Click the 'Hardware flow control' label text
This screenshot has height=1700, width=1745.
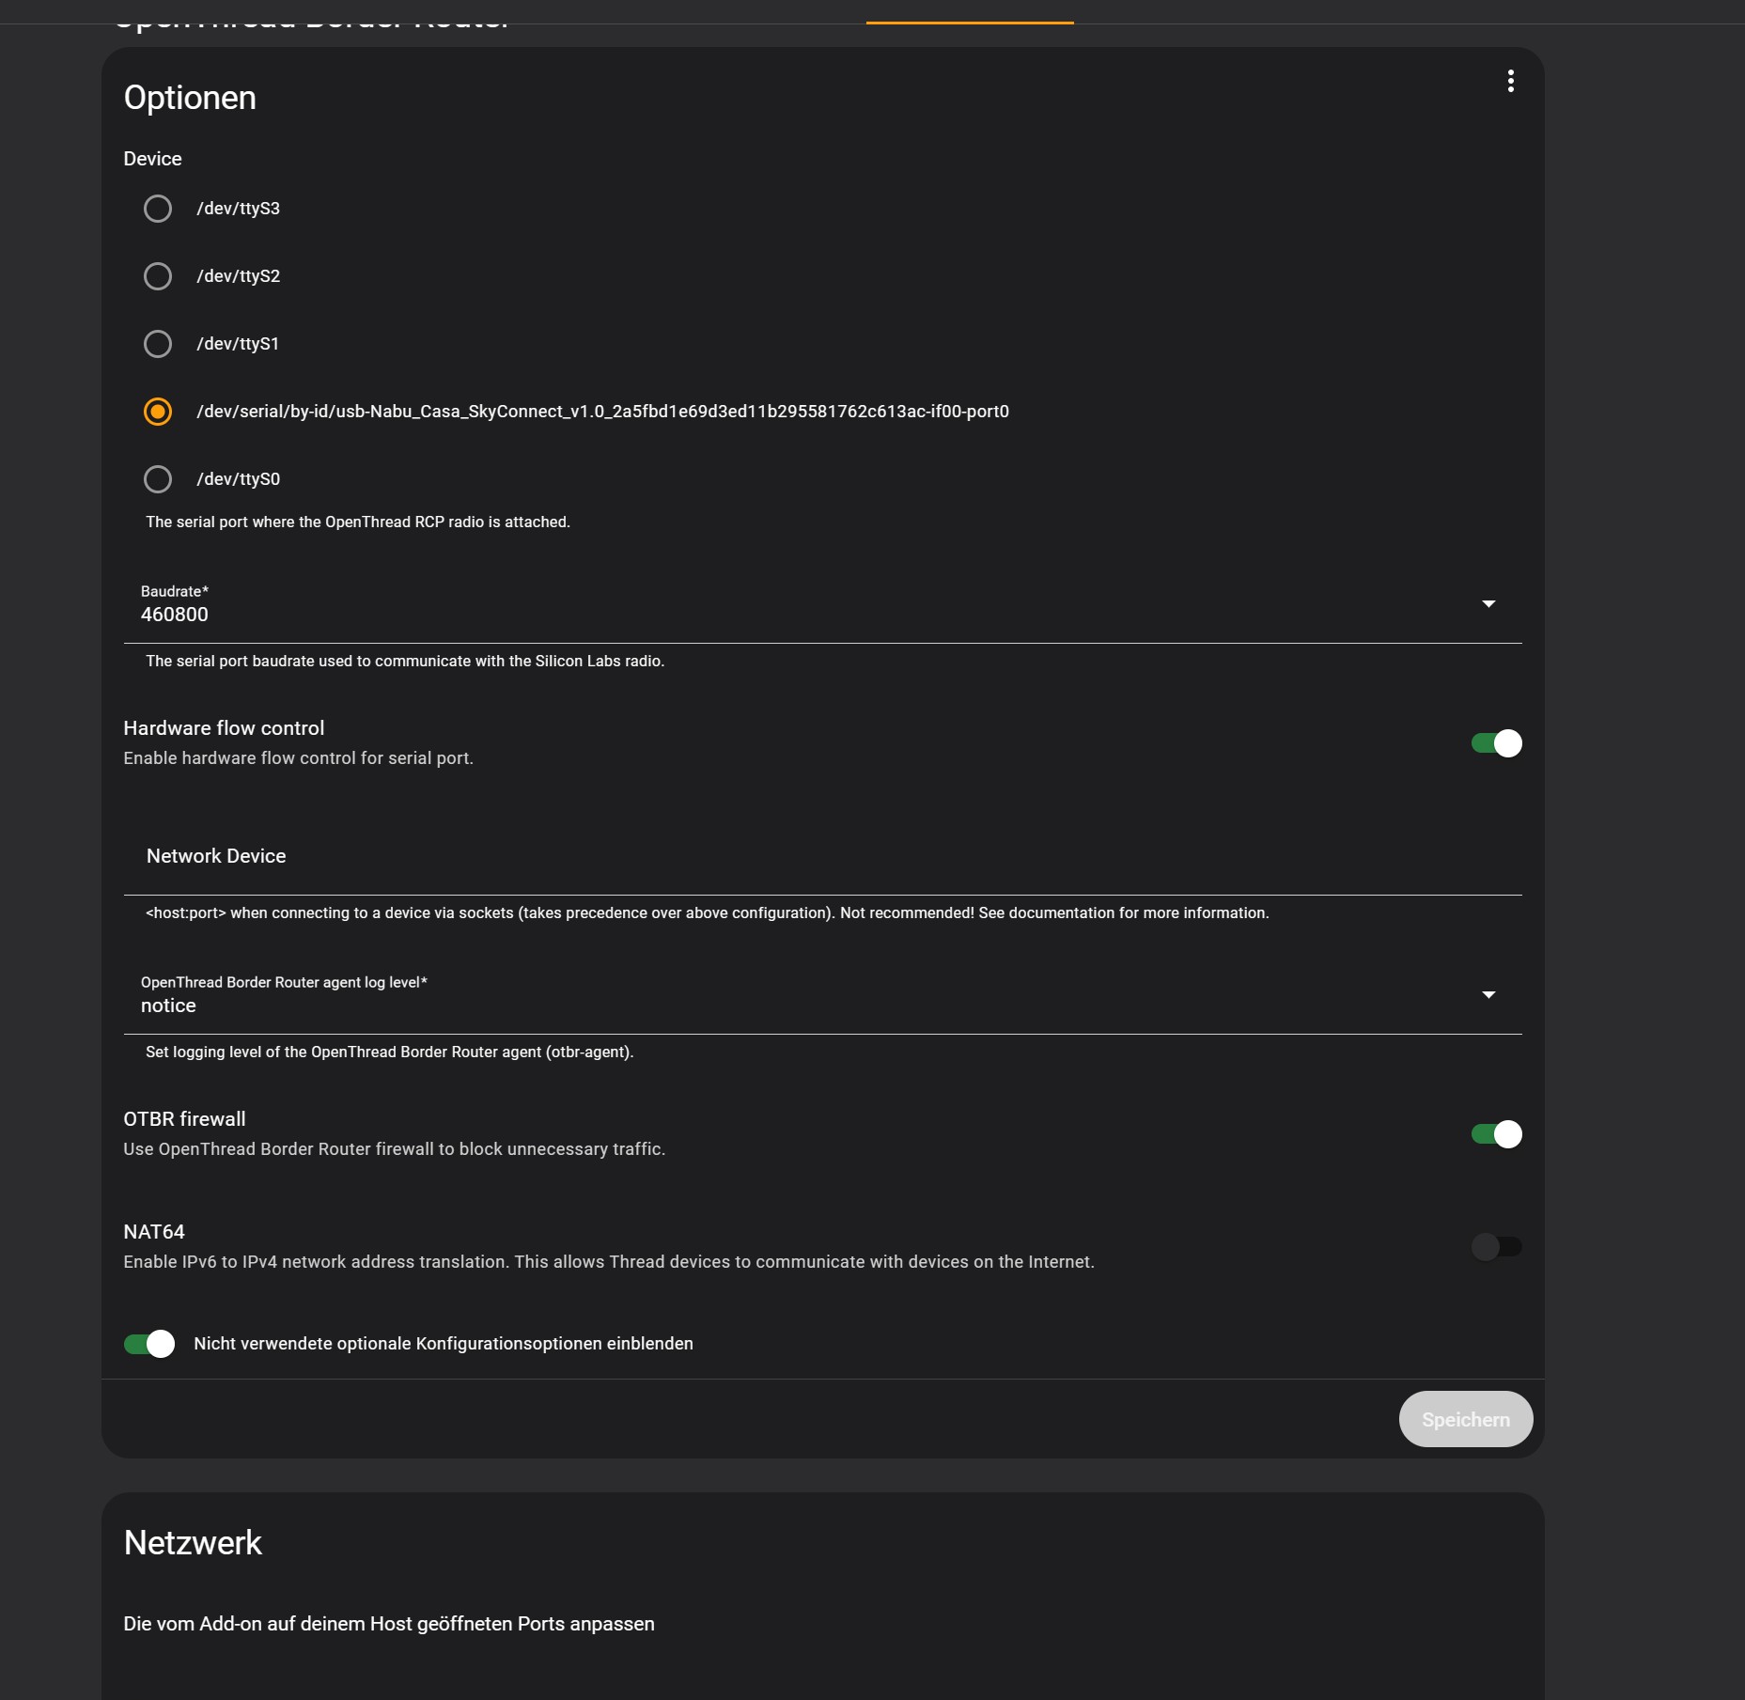click(224, 728)
